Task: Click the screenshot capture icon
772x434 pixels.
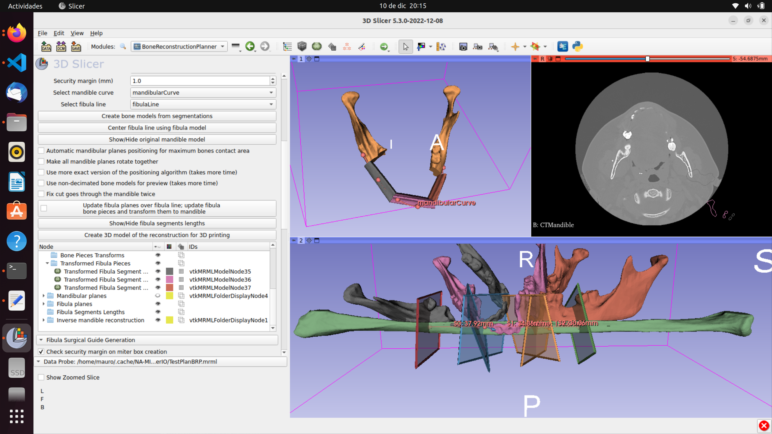Action: (x=463, y=46)
